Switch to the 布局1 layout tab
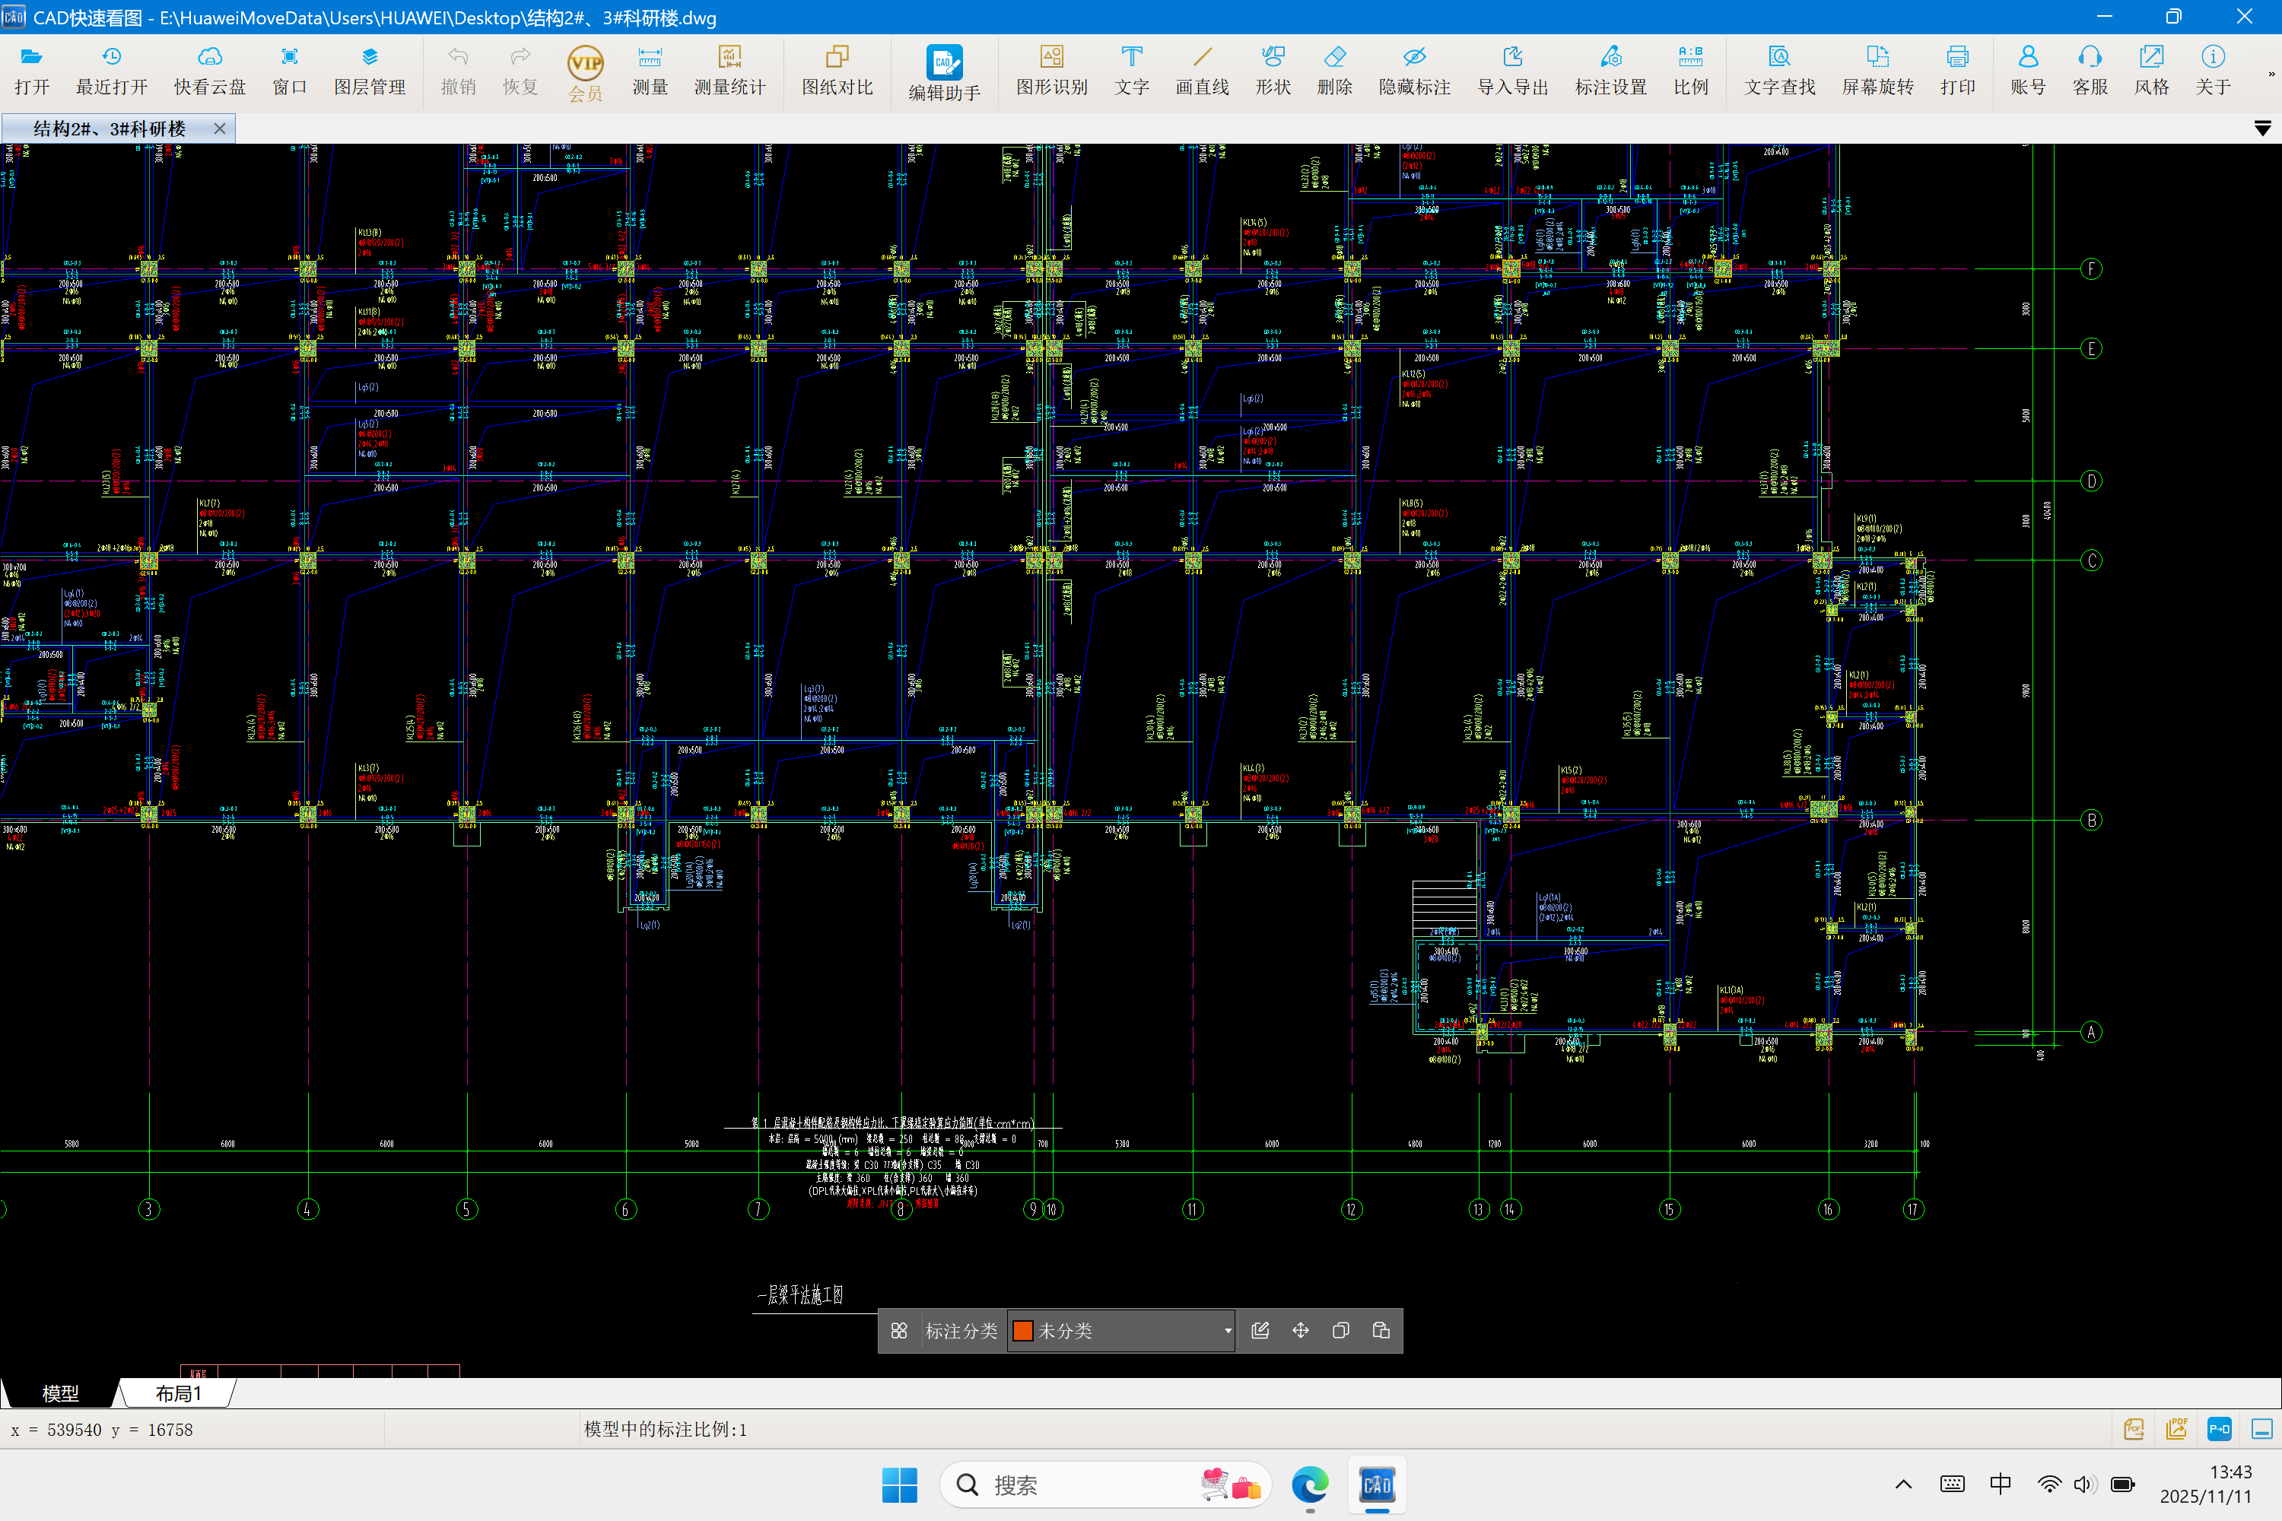Screen dimensions: 2282x1521 pos(179,1394)
